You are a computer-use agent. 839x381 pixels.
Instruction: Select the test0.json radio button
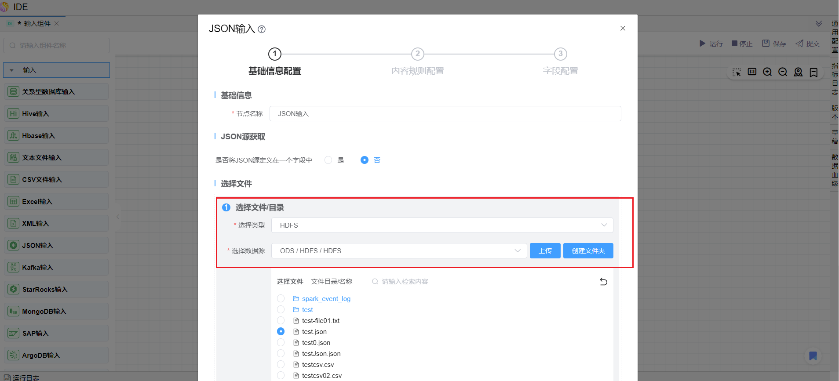pos(281,343)
